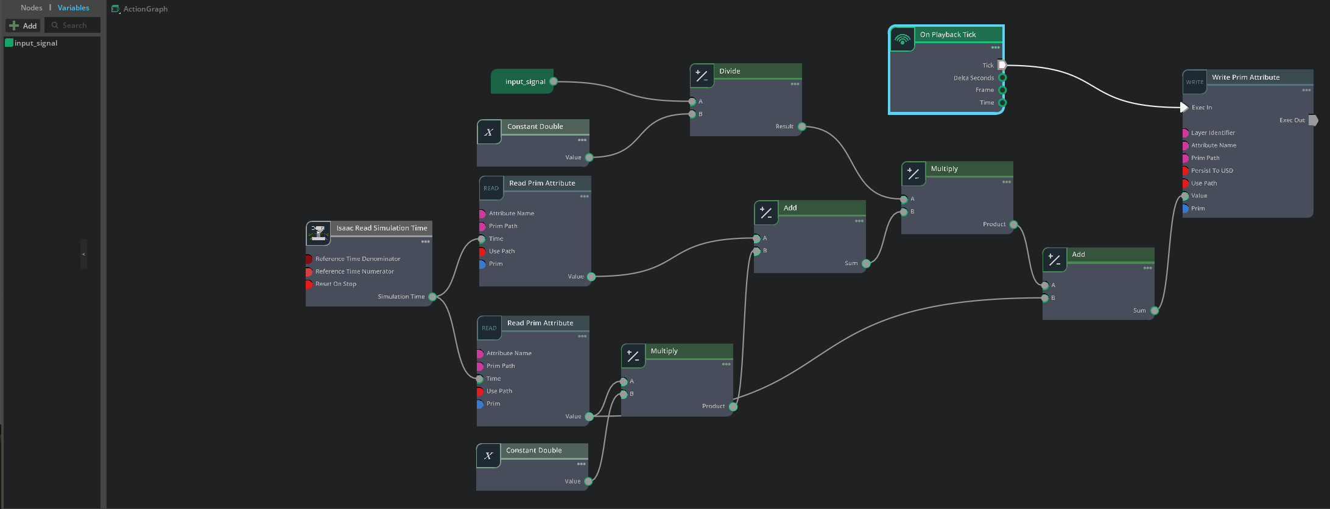Viewport: 1330px width, 509px height.
Task: Click the Isaac Read Simulation Time node icon
Action: click(318, 232)
